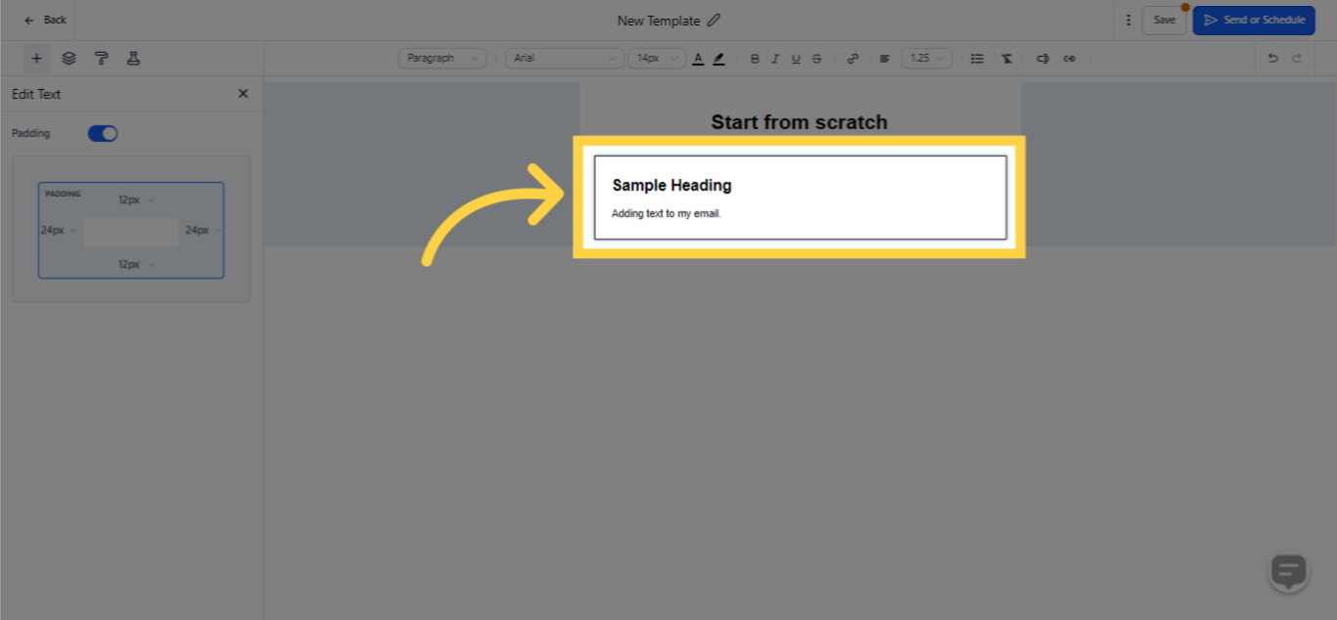Open the layers panel icon
This screenshot has width=1337, height=620.
(x=69, y=59)
